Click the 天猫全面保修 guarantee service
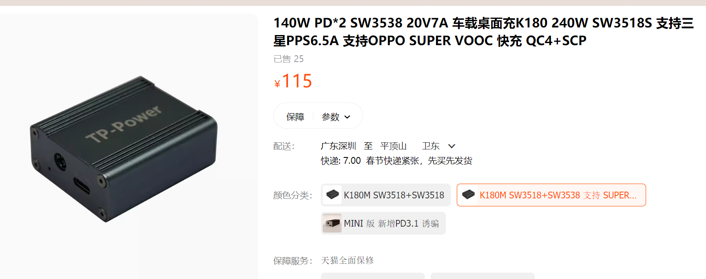The width and height of the screenshot is (706, 279). coord(348,260)
